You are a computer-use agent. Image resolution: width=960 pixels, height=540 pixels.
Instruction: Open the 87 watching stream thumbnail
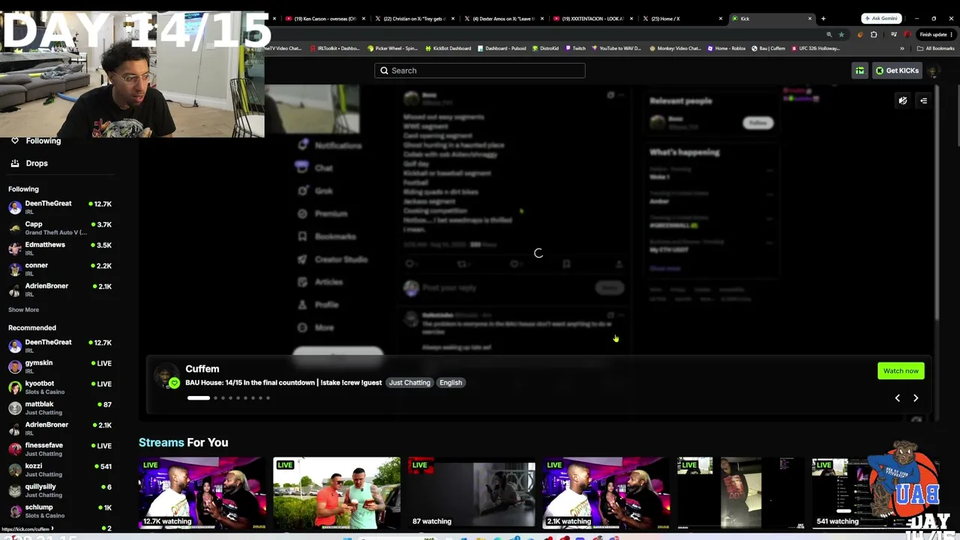click(472, 493)
